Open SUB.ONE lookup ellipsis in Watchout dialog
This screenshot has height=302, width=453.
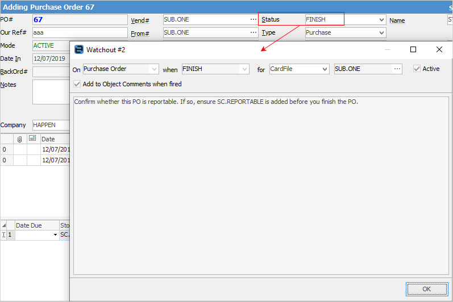397,69
